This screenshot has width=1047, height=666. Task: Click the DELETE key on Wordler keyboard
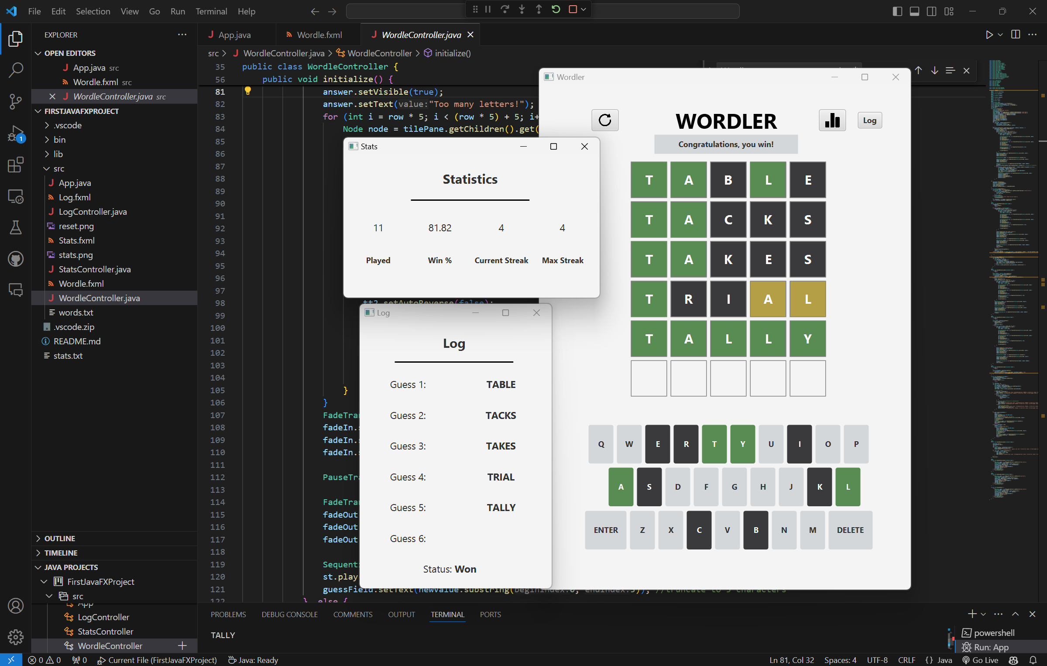[x=850, y=530]
